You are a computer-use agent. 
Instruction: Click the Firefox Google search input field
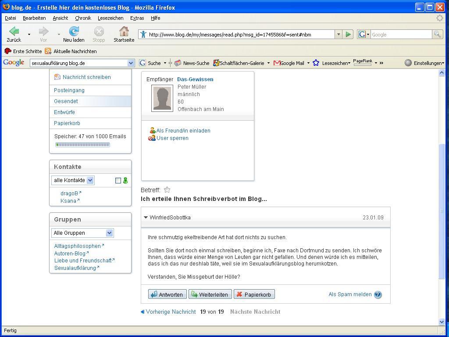pyautogui.click(x=401, y=34)
